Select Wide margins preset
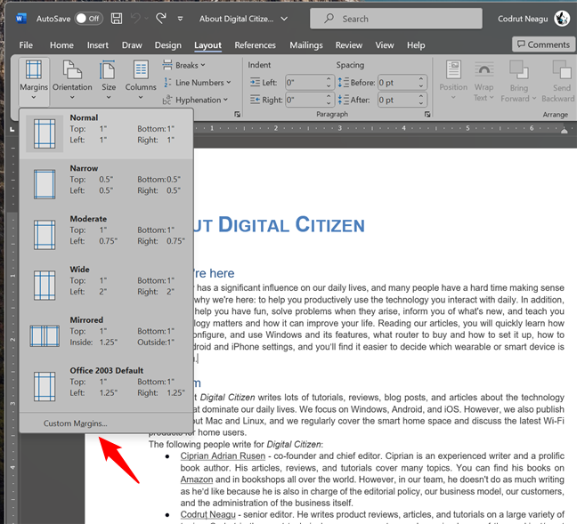This screenshot has height=524, width=577. tap(106, 286)
